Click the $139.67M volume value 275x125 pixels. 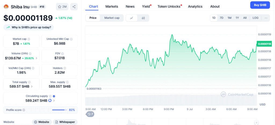[13, 58]
